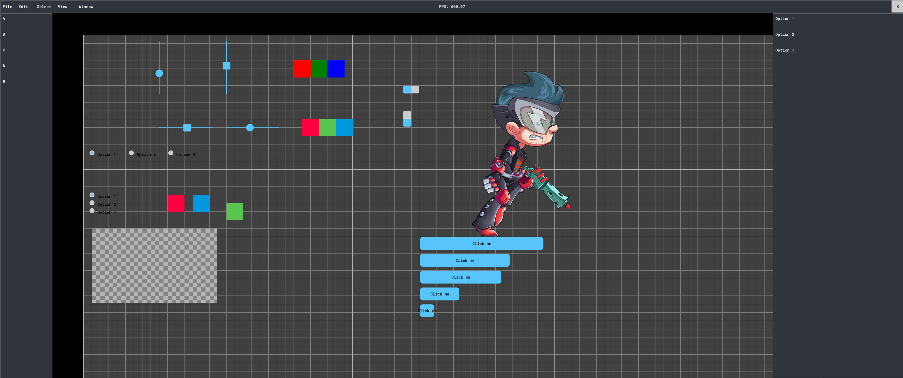Click the smallest "Click me" button
The width and height of the screenshot is (903, 378).
[427, 311]
